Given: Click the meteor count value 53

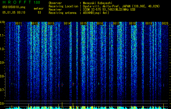Looking at the screenshot, I should point(39,13).
